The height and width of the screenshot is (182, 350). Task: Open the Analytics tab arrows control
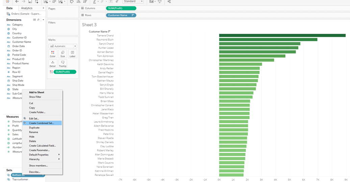click(43, 8)
